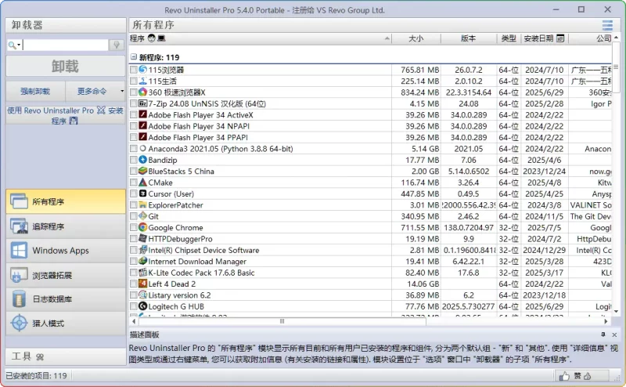Click the 强制卸载 (Forced Uninstall) button
The image size is (626, 387).
pyautogui.click(x=35, y=91)
